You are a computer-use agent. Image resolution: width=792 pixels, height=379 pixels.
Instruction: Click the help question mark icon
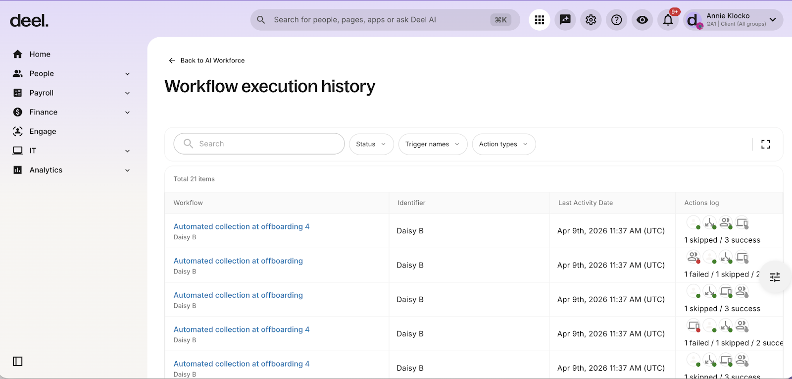[616, 20]
